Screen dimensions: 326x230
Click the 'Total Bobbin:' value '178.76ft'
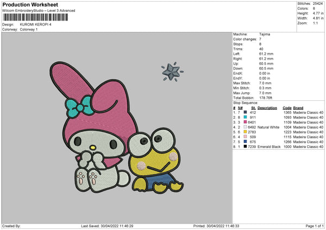tap(266, 98)
